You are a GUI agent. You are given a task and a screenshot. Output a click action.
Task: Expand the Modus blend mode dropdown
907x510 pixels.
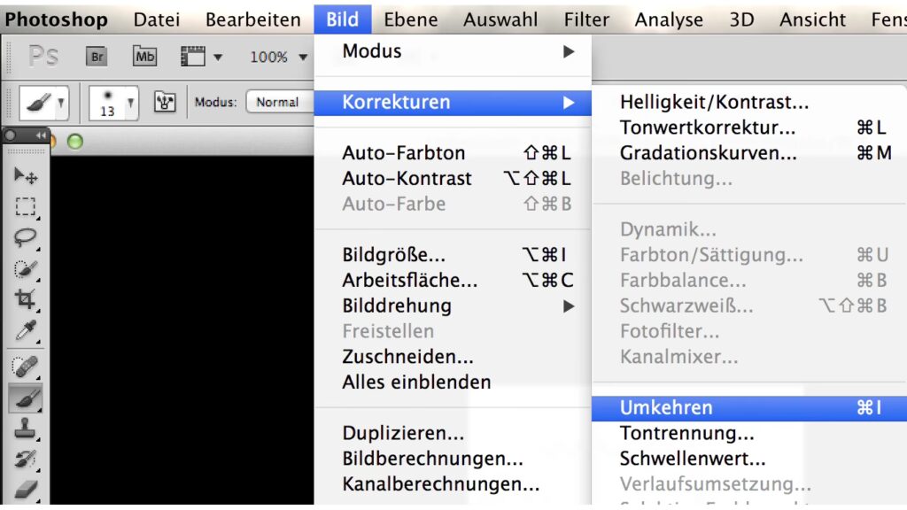point(279,102)
